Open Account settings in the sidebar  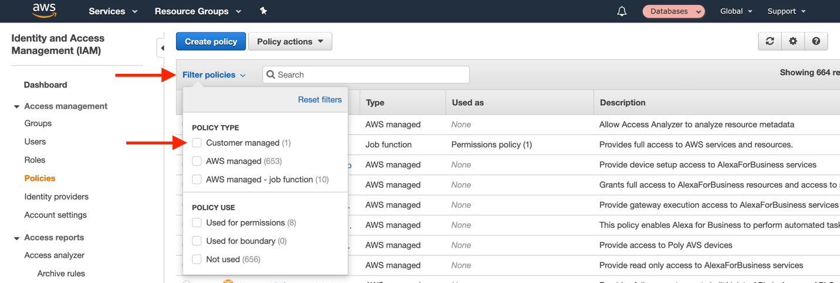pyautogui.click(x=55, y=215)
